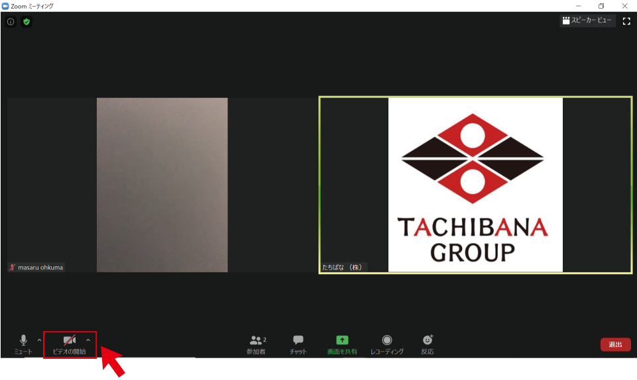
Task: Expand video options arrow next to ビデオの開始
Action: 88,340
